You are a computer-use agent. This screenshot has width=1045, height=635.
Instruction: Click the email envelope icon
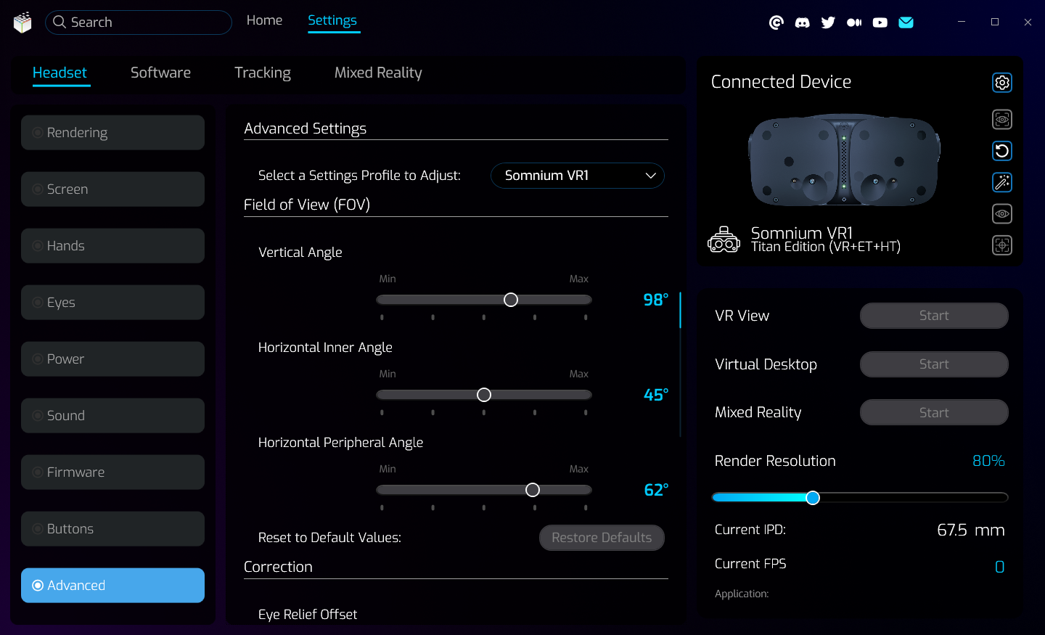coord(906,22)
